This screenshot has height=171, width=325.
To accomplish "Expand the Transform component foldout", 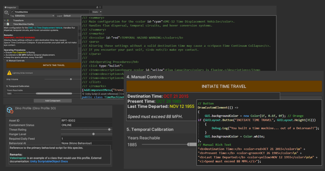I will click(x=5, y=20).
